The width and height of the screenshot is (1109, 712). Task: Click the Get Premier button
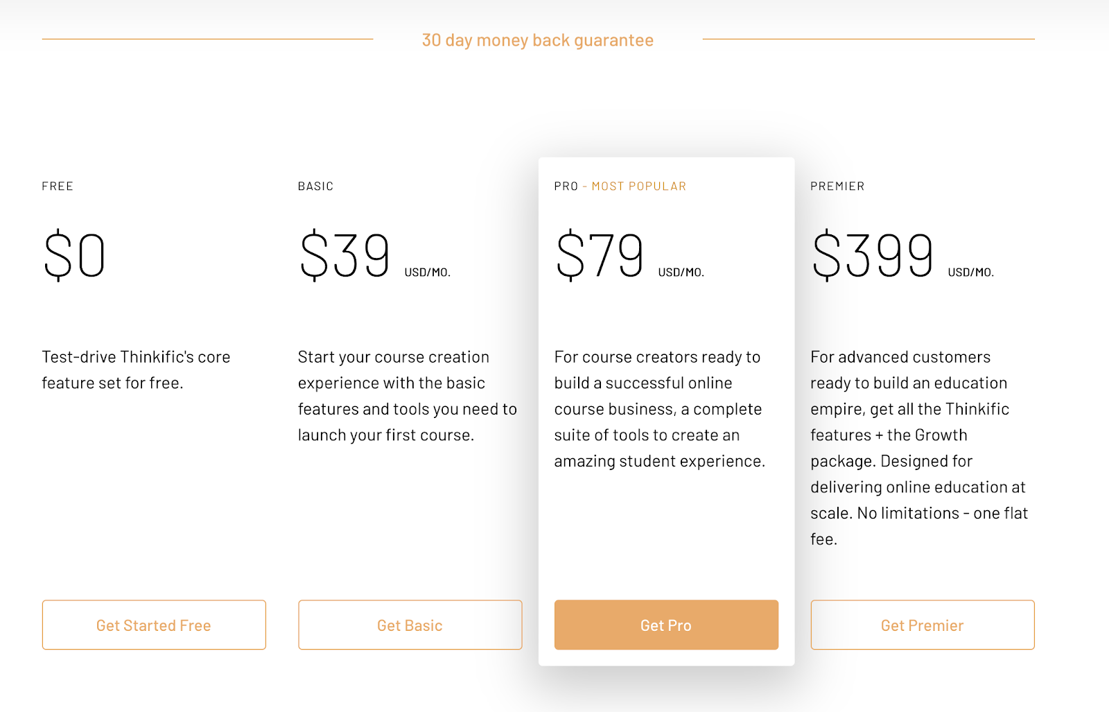click(x=922, y=625)
